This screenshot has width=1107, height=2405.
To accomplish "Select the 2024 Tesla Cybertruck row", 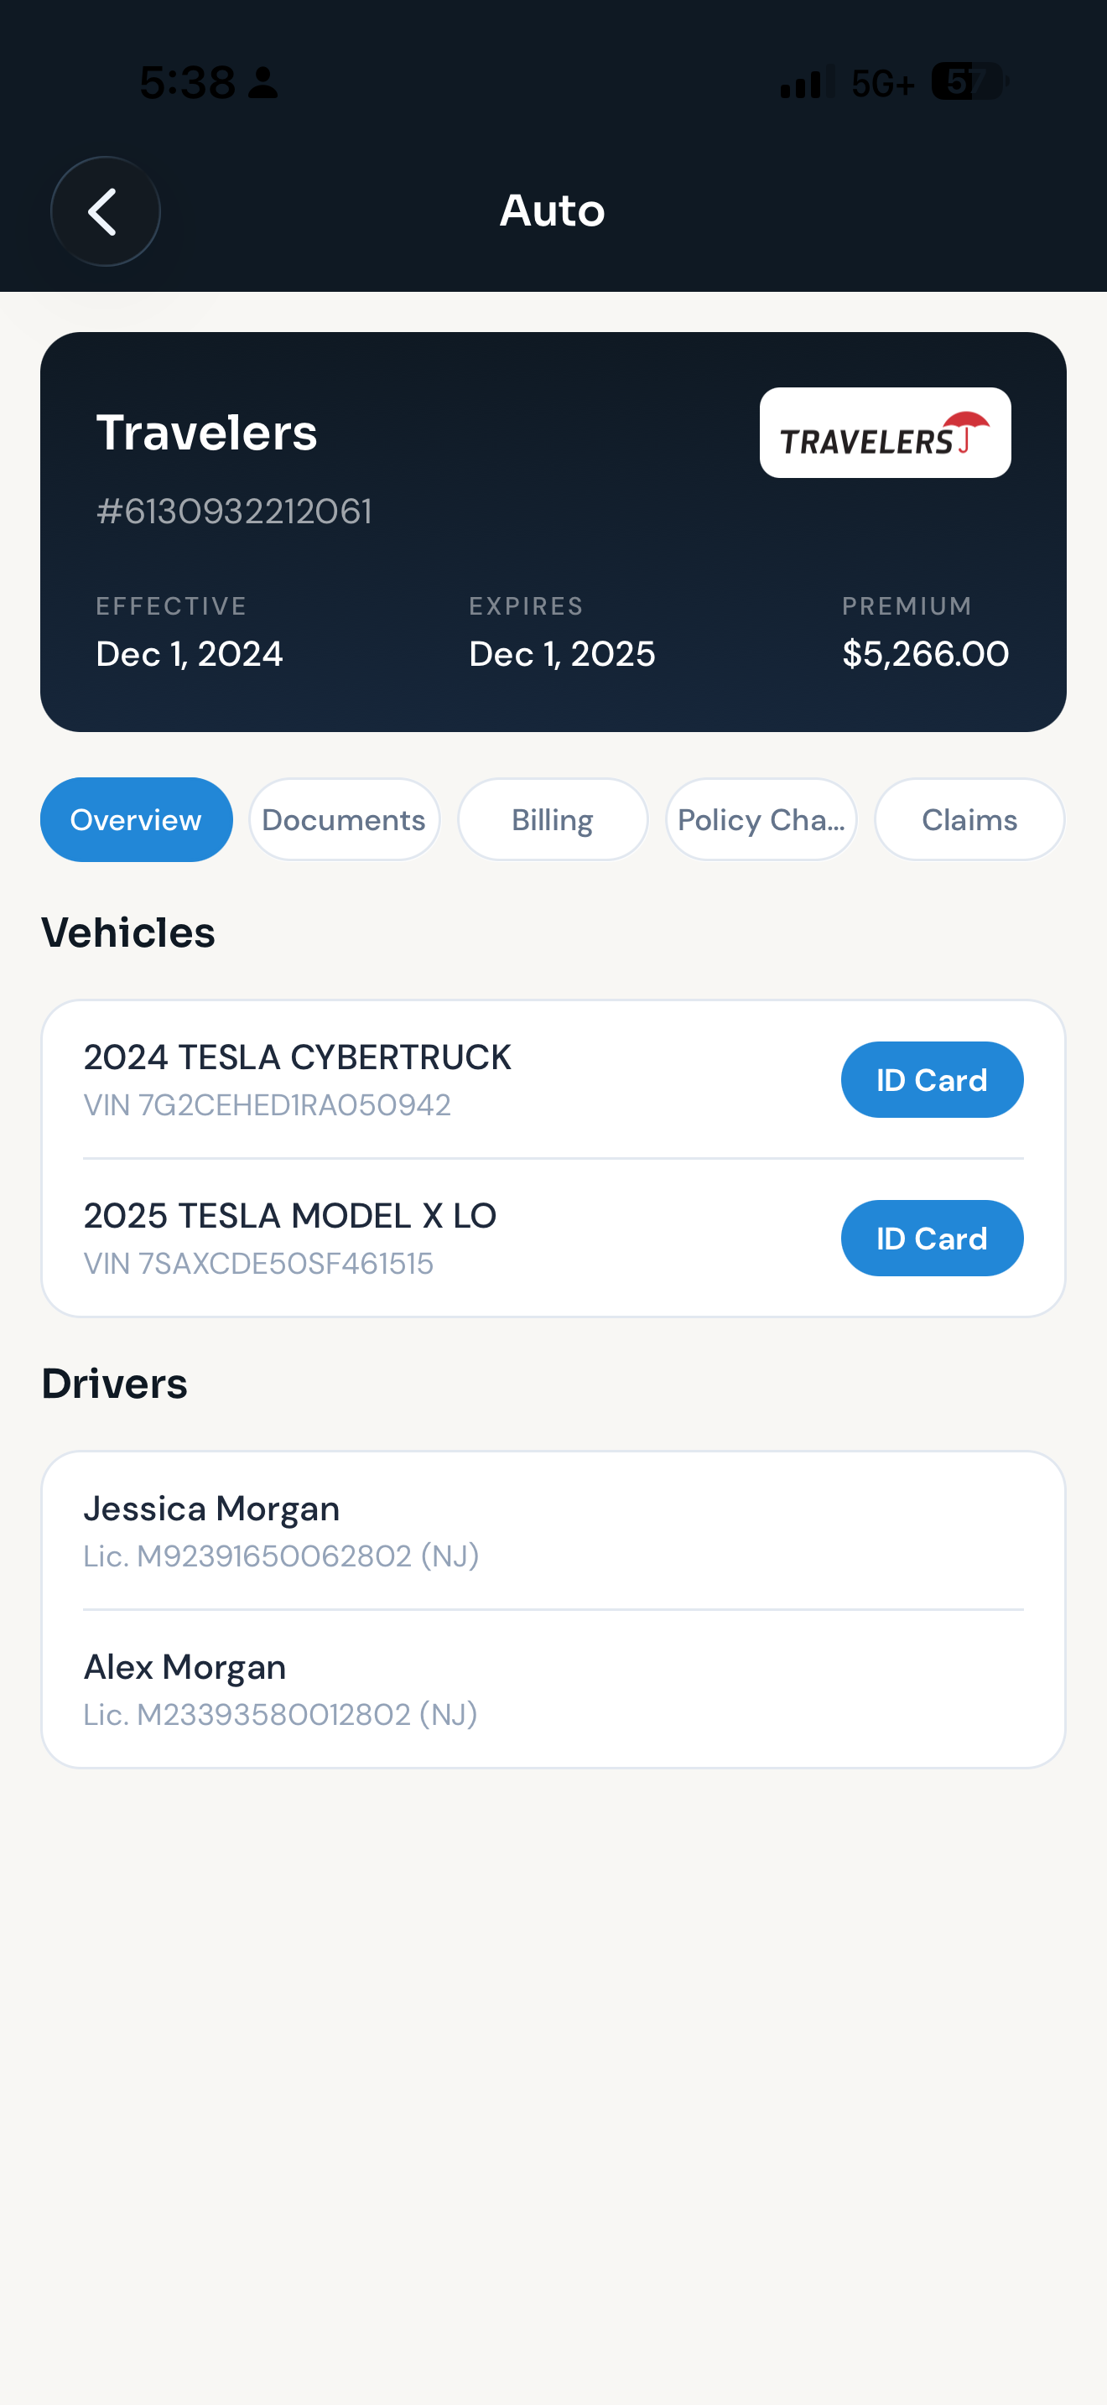I will (x=553, y=1079).
